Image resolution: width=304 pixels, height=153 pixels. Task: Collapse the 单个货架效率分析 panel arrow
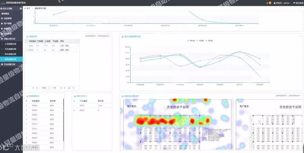[300, 36]
